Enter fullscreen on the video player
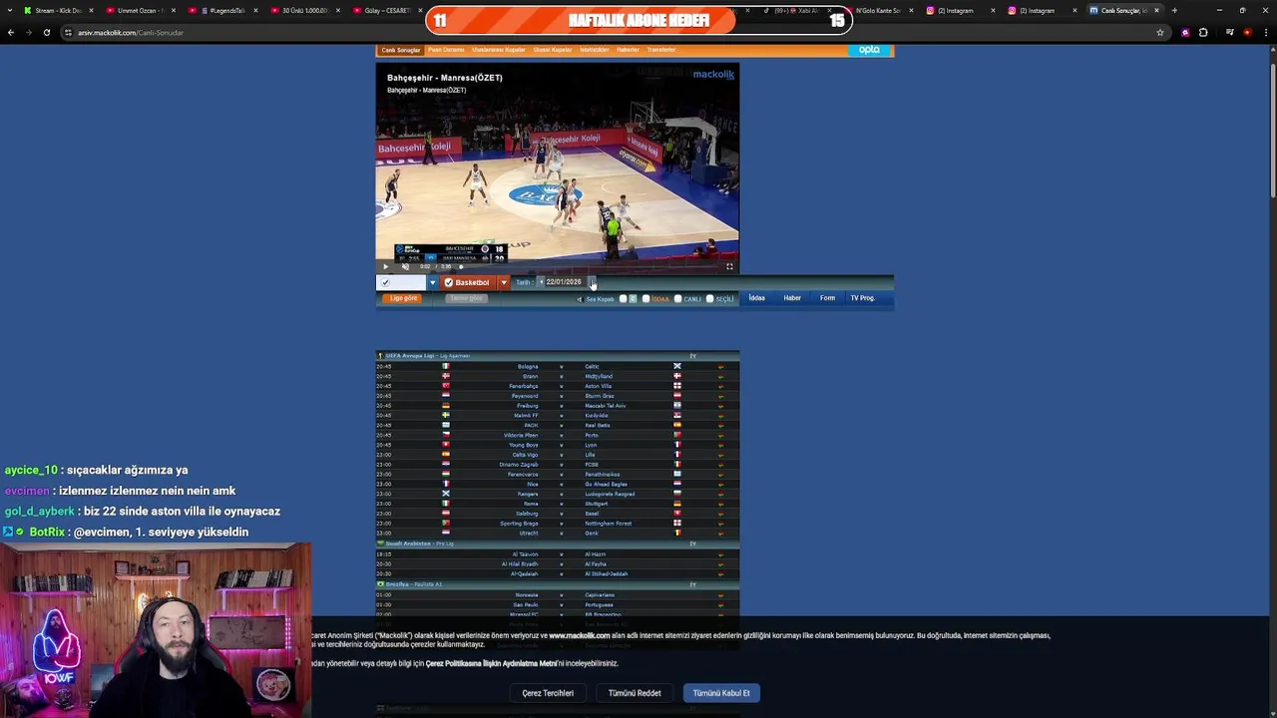The width and height of the screenshot is (1277, 718). click(729, 266)
